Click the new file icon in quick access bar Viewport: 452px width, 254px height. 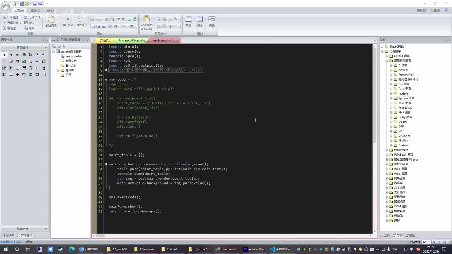tap(14, 4)
